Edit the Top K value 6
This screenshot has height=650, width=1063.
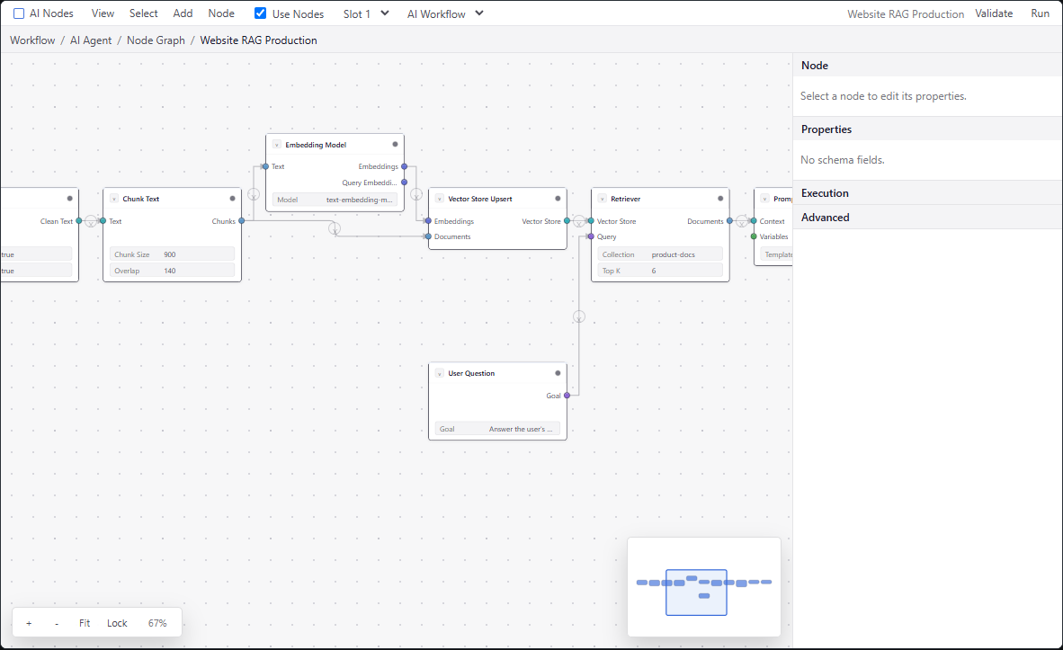660,271
